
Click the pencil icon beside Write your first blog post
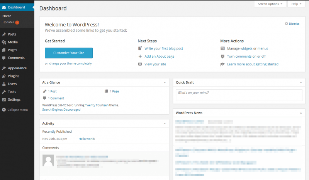[x=140, y=48]
